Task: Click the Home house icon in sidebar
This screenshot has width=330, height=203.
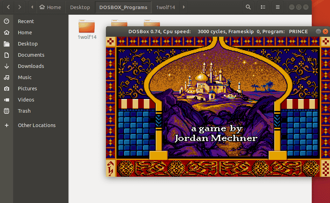Action: click(x=7, y=32)
